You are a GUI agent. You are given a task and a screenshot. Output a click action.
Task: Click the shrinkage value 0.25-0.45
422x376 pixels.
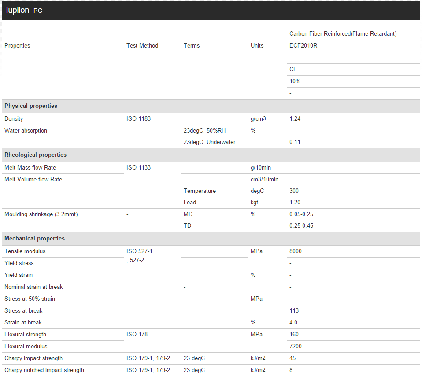click(301, 225)
